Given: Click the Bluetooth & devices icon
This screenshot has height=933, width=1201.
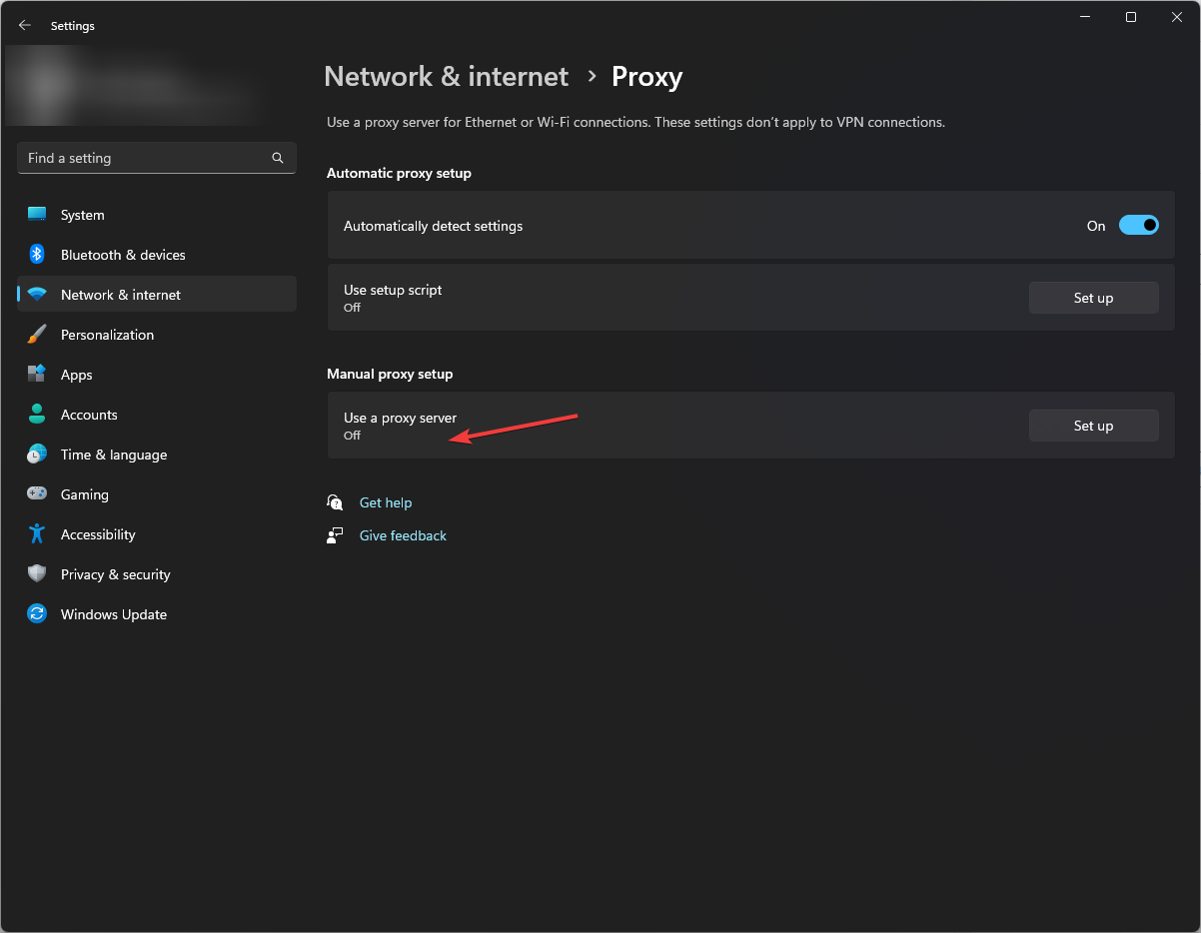Looking at the screenshot, I should 37,255.
